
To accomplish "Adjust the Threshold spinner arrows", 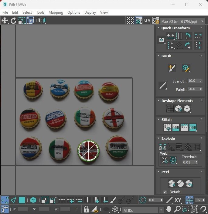I will click(x=196, y=162).
